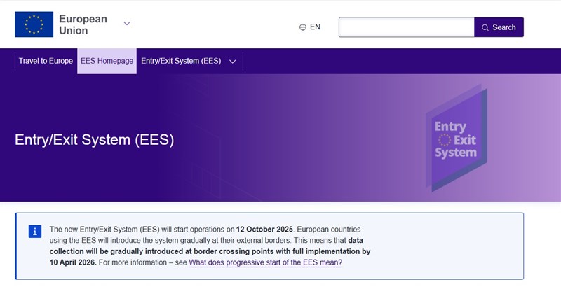
Task: Expand the Entry/Exit System (EES) menu chevron
Action: 233,61
